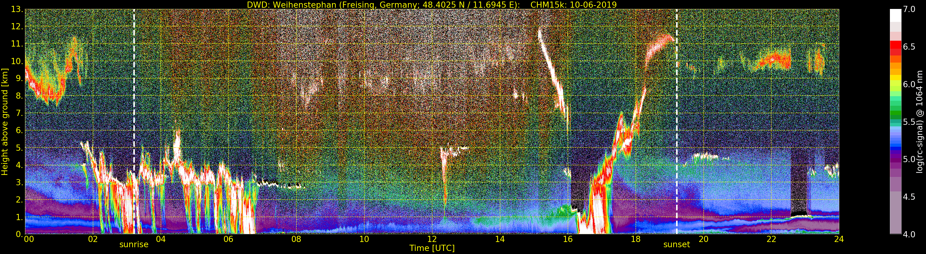Click the time axis tick '22'

771,239
